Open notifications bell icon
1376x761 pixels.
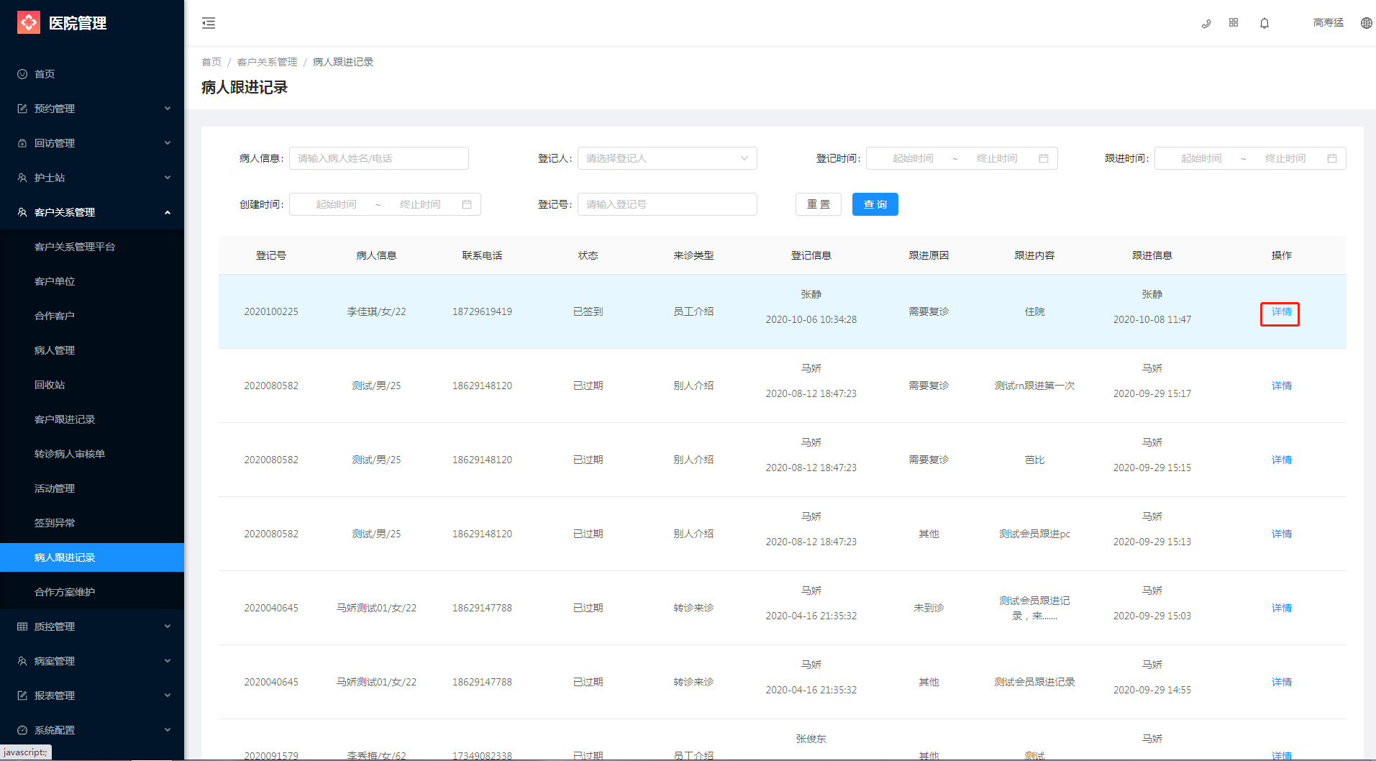pos(1265,23)
